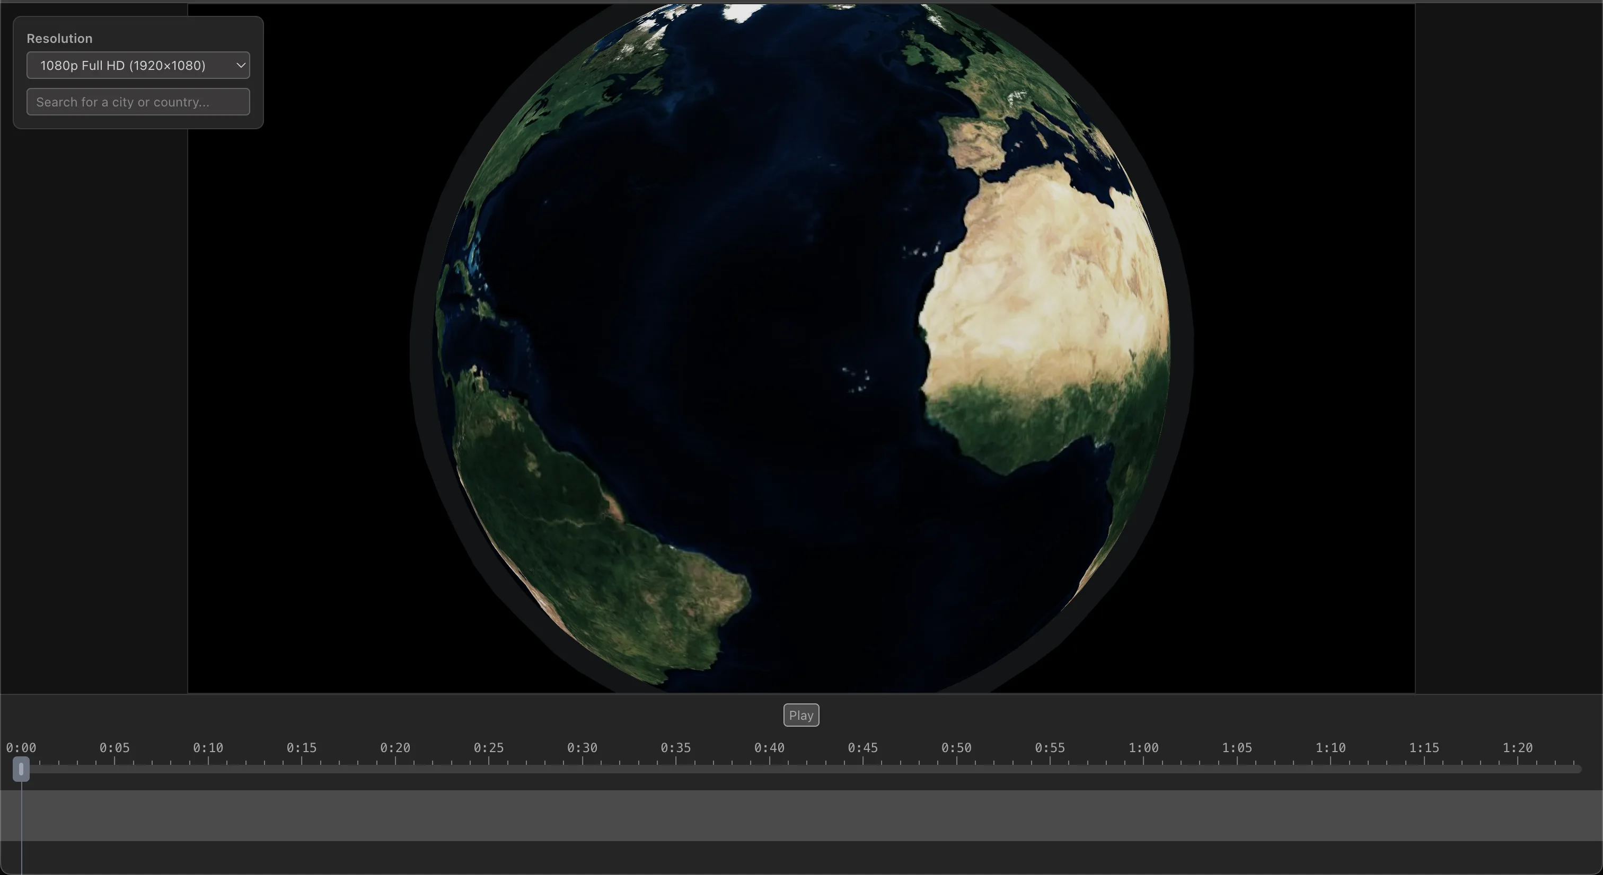The image size is (1603, 875).
Task: Click the Earth globe in the preview
Action: click(x=801, y=349)
